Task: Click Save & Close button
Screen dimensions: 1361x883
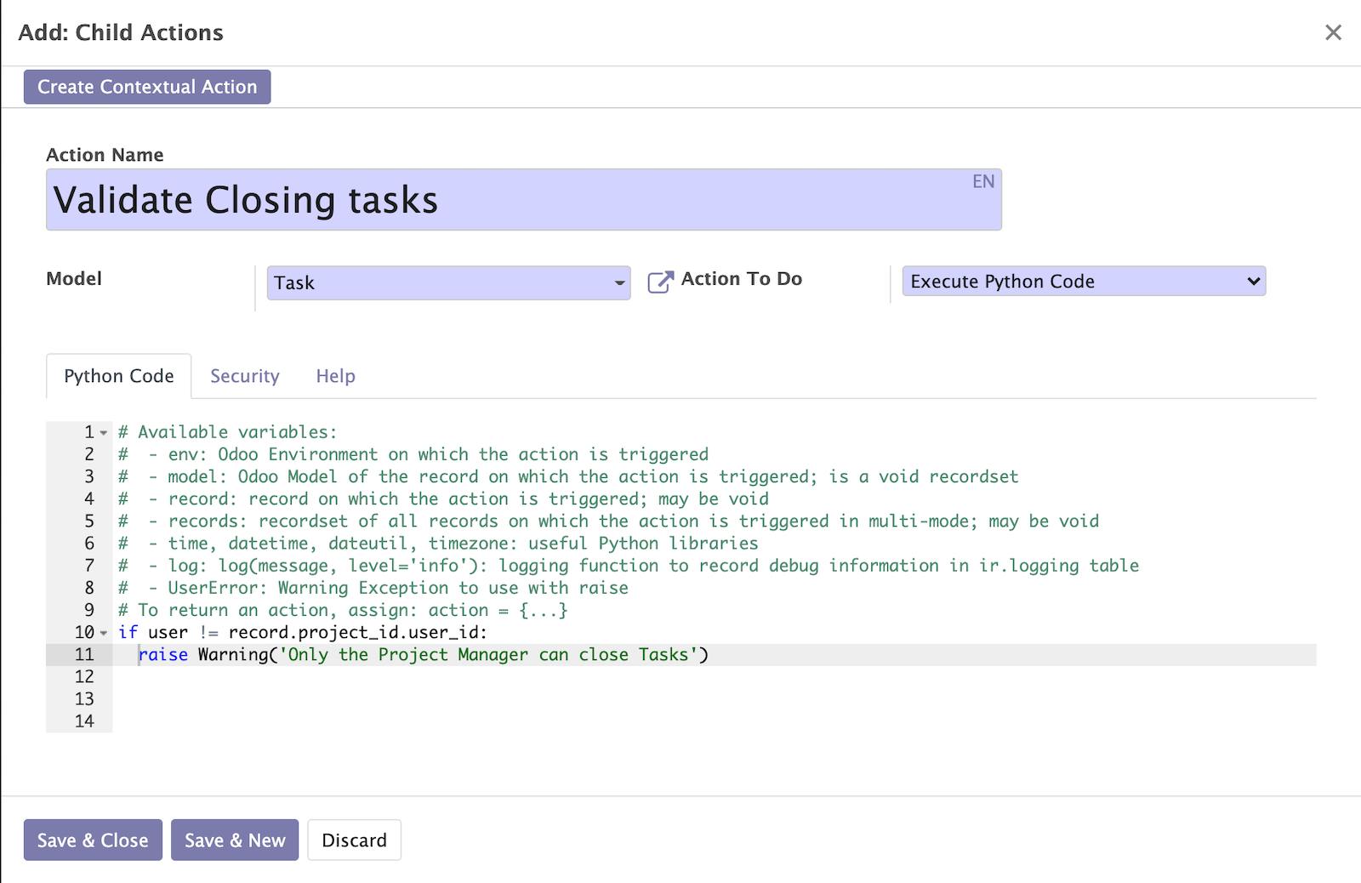Action: pos(93,840)
